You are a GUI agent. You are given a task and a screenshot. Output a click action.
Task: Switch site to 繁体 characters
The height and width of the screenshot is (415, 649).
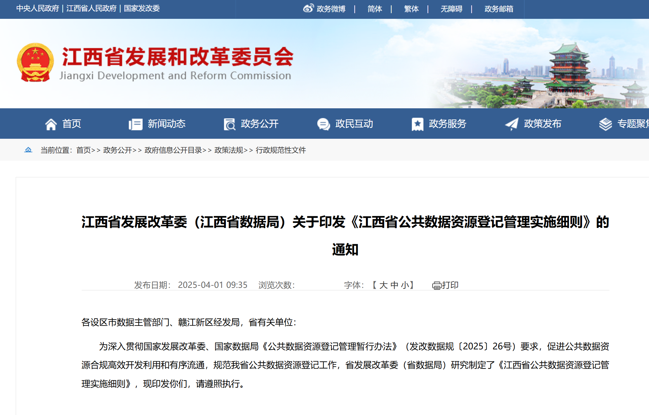pyautogui.click(x=411, y=9)
